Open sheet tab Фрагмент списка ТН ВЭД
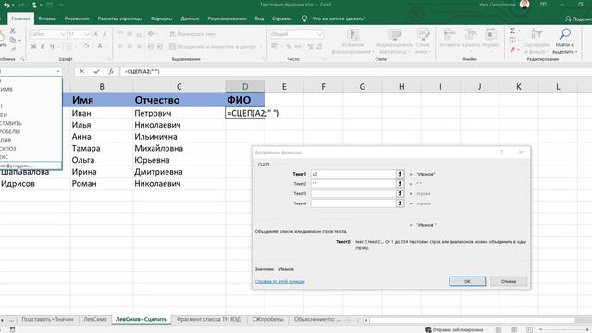 209,319
